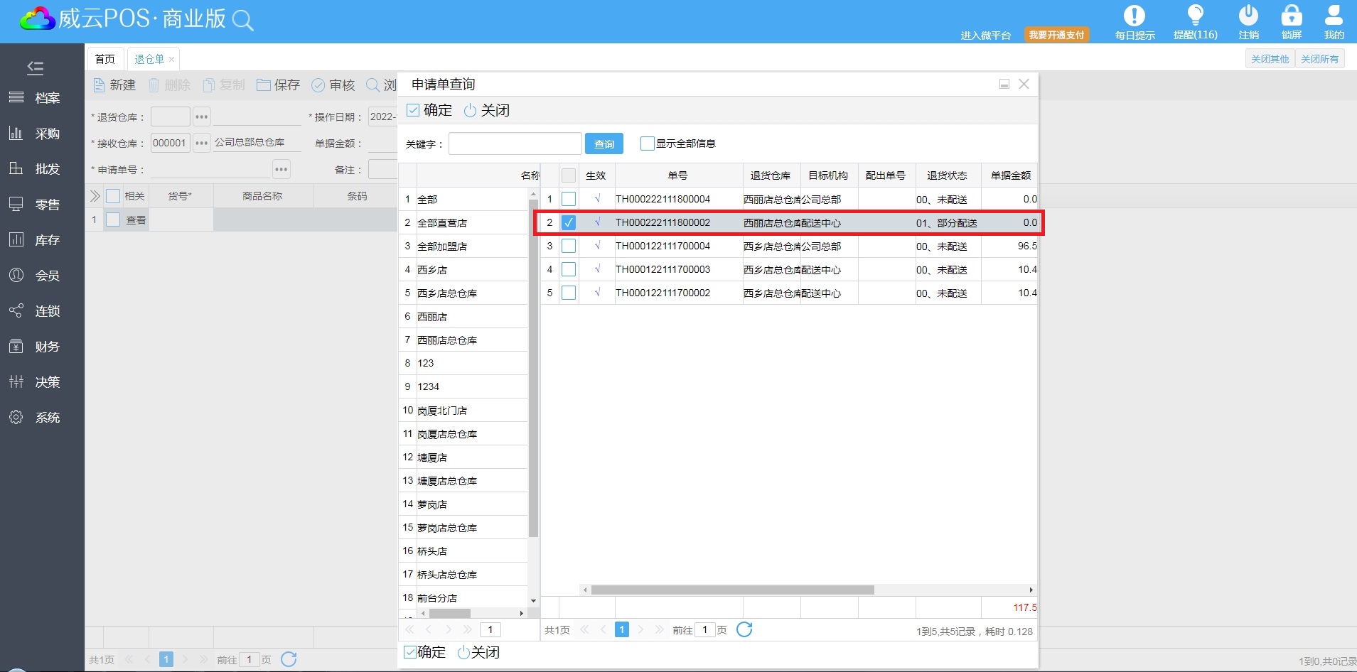The width and height of the screenshot is (1357, 672).
Task: Open the reminders (提醒) lightbulb icon
Action: coord(1195,16)
